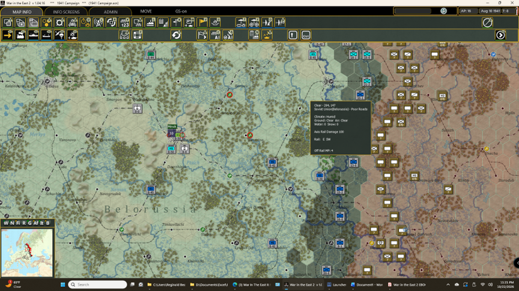Click the Windows Start button
The width and height of the screenshot is (519, 291).
click(62, 284)
